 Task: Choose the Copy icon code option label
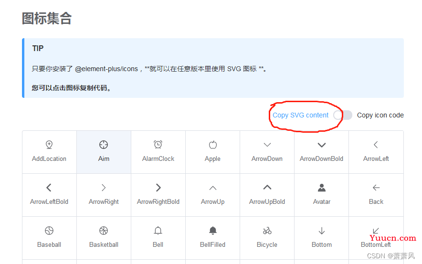[380, 115]
